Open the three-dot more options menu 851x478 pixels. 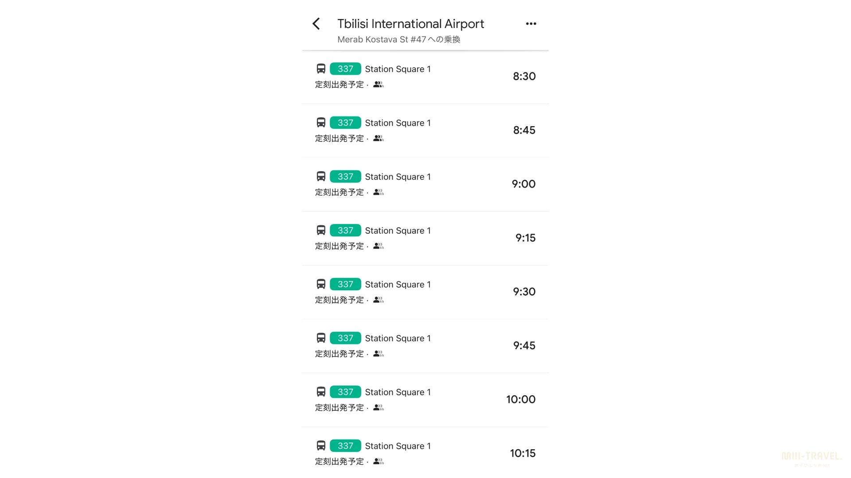pyautogui.click(x=531, y=24)
